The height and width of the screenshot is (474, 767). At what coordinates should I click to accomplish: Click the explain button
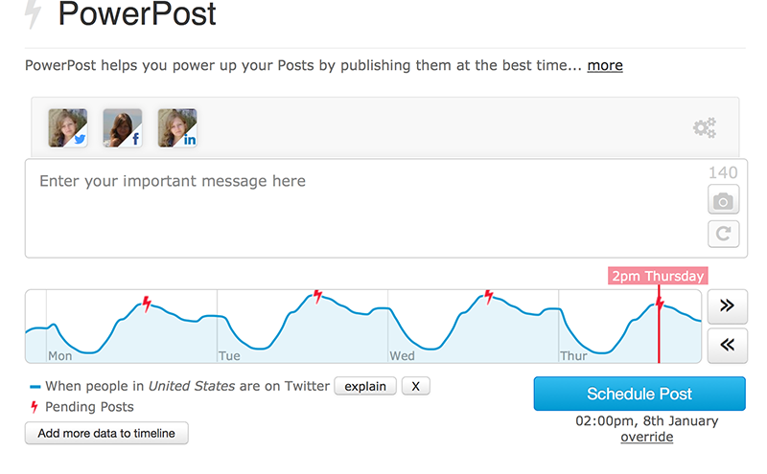(365, 386)
